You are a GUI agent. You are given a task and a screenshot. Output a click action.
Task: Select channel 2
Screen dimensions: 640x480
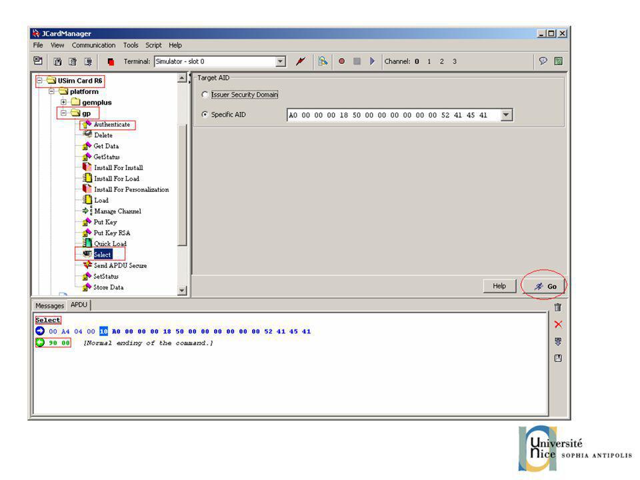[441, 61]
